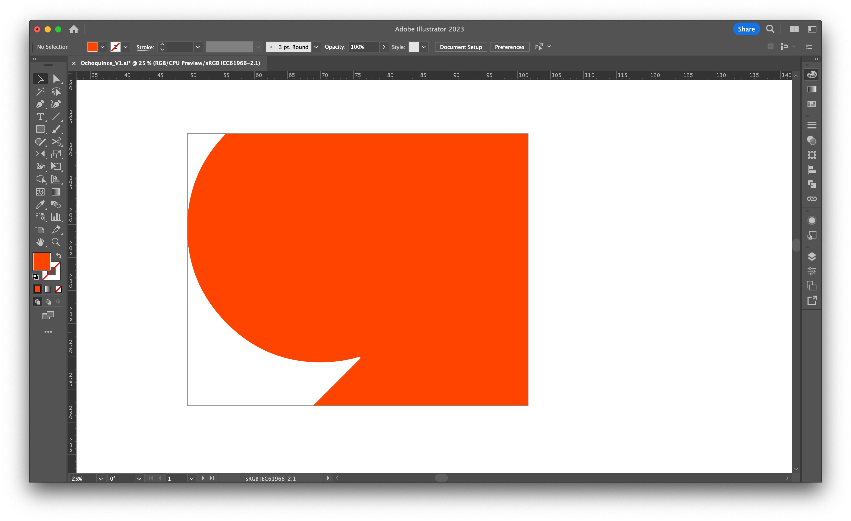Switch fill mode to Gradient
The width and height of the screenshot is (851, 521).
click(x=48, y=289)
